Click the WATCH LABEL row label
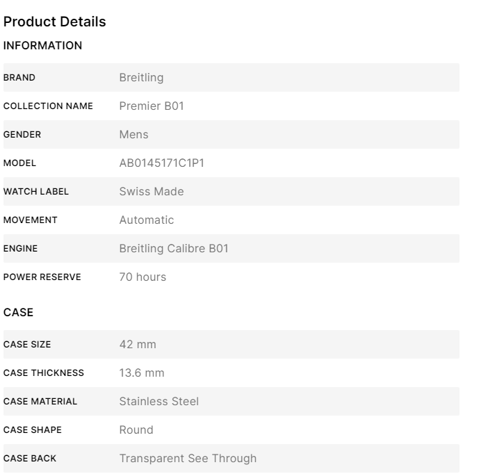 (x=36, y=192)
